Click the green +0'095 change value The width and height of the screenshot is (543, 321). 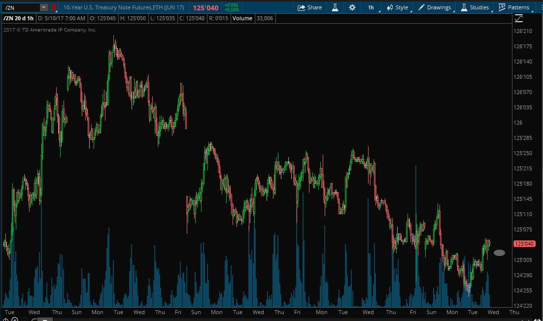click(231, 5)
